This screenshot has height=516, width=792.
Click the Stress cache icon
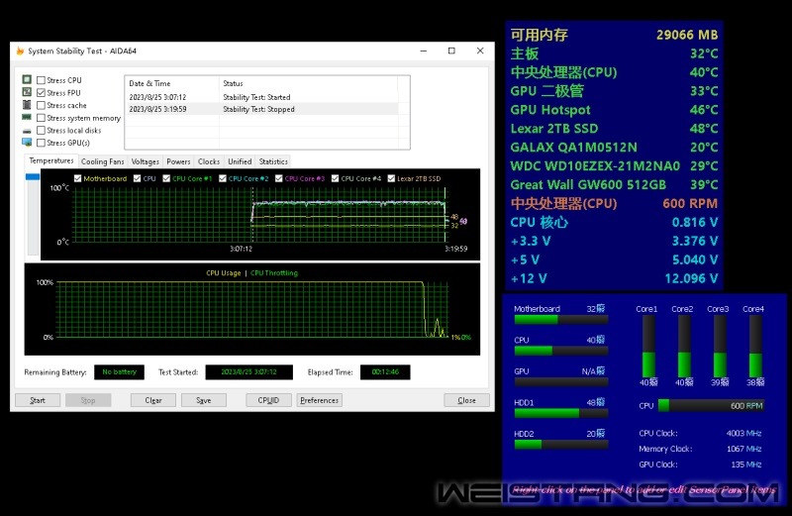[27, 105]
